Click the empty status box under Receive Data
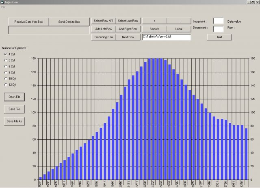This screenshot has width=260, height=188. (49, 30)
